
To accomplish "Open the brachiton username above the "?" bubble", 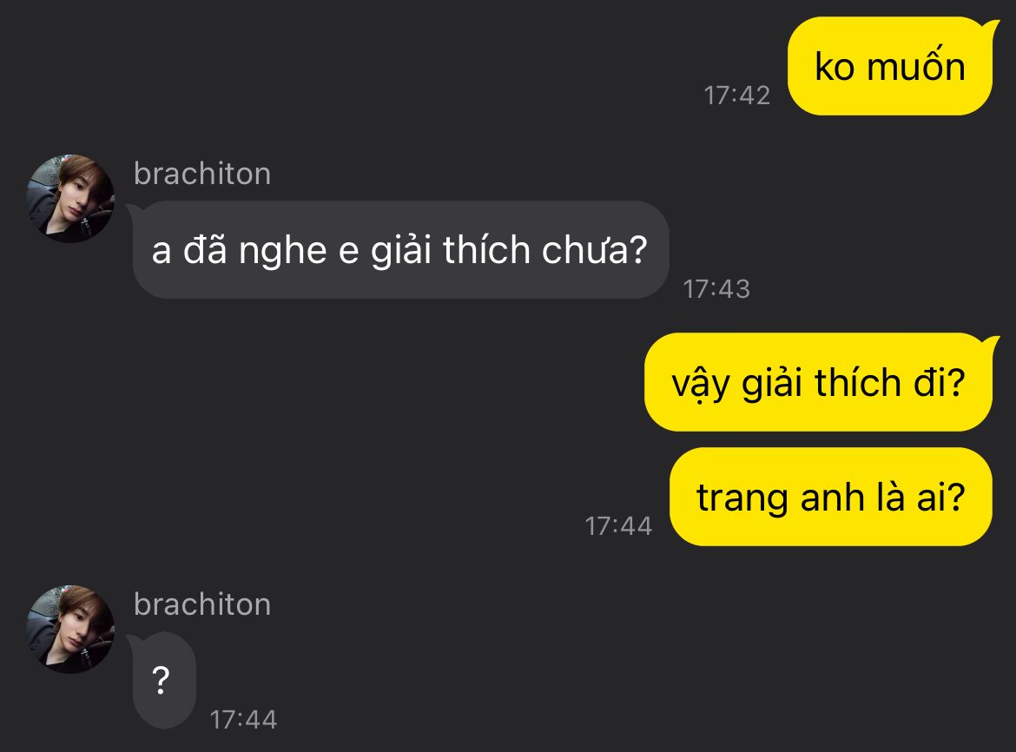I will pos(202,604).
